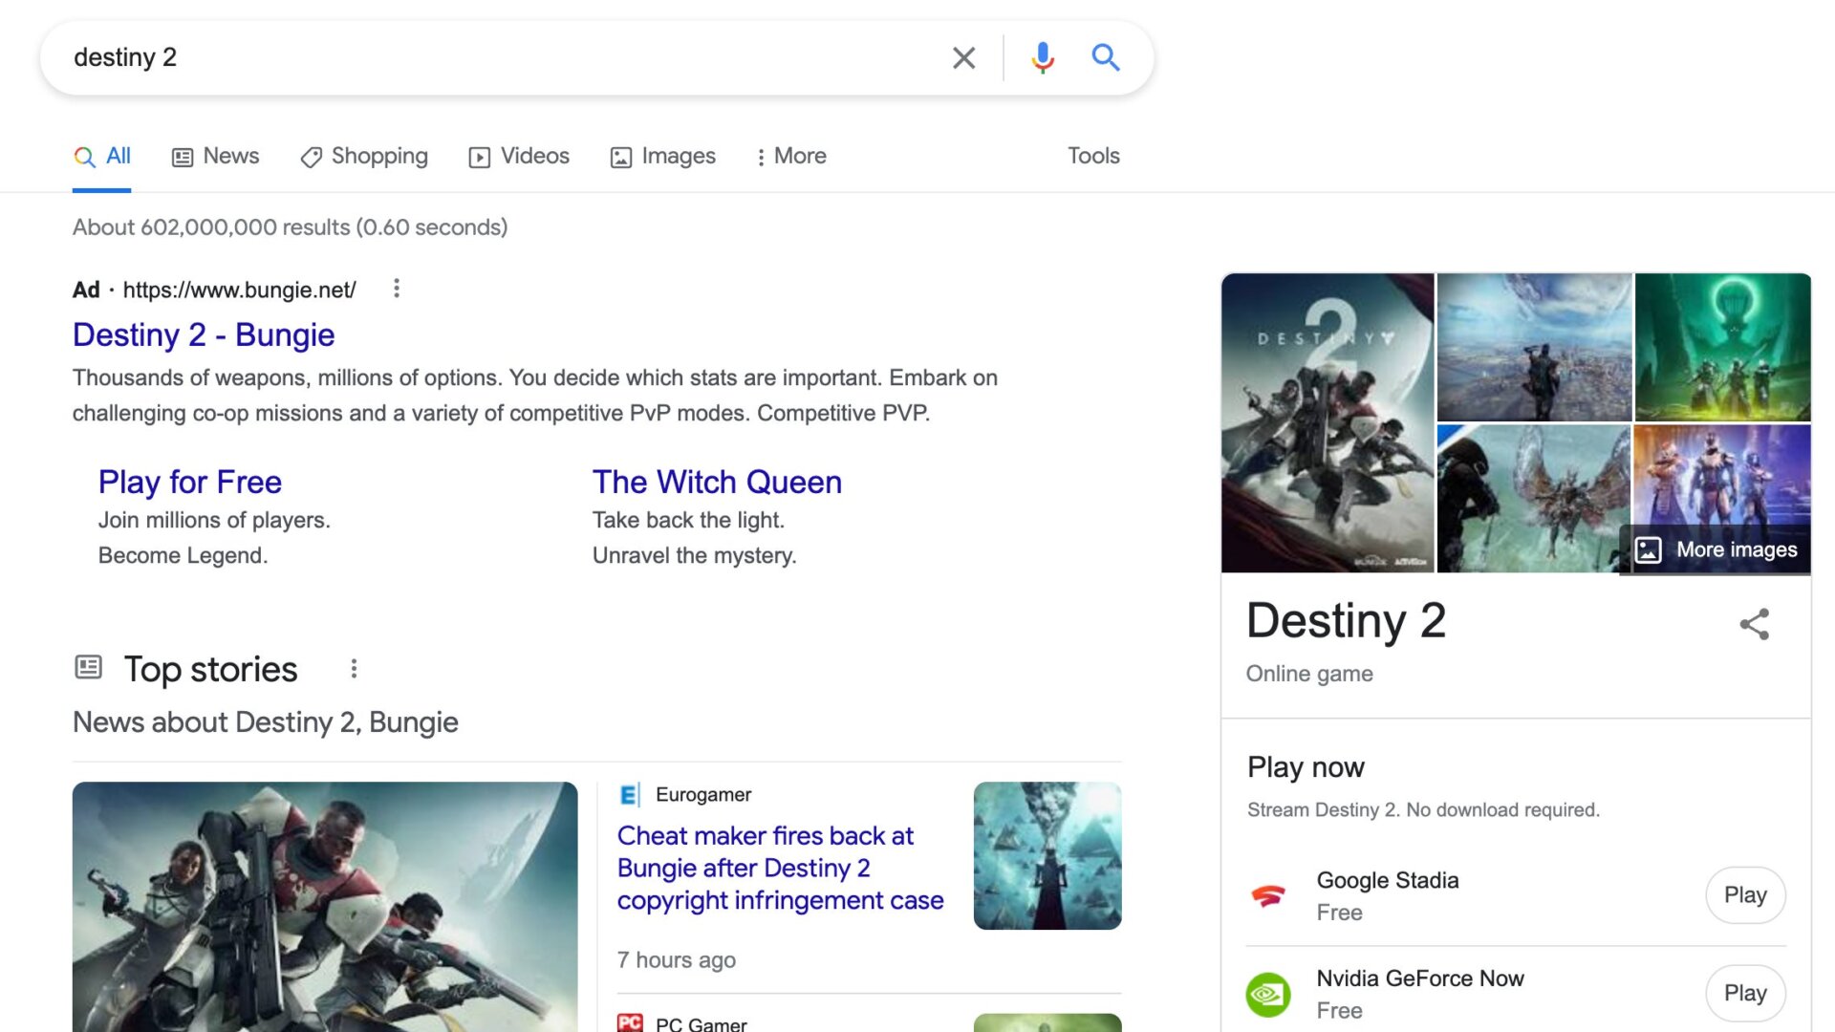The image size is (1835, 1032).
Task: Activate voice search with the microphone icon
Action: (x=1043, y=57)
